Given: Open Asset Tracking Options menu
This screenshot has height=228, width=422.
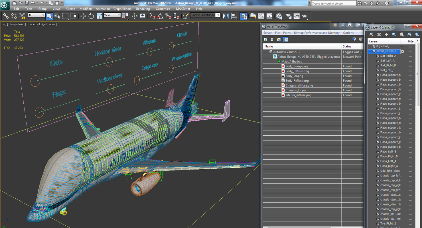Looking at the screenshot, I should (348, 33).
